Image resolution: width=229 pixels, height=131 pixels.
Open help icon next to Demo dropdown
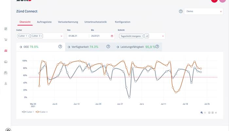[181, 11]
